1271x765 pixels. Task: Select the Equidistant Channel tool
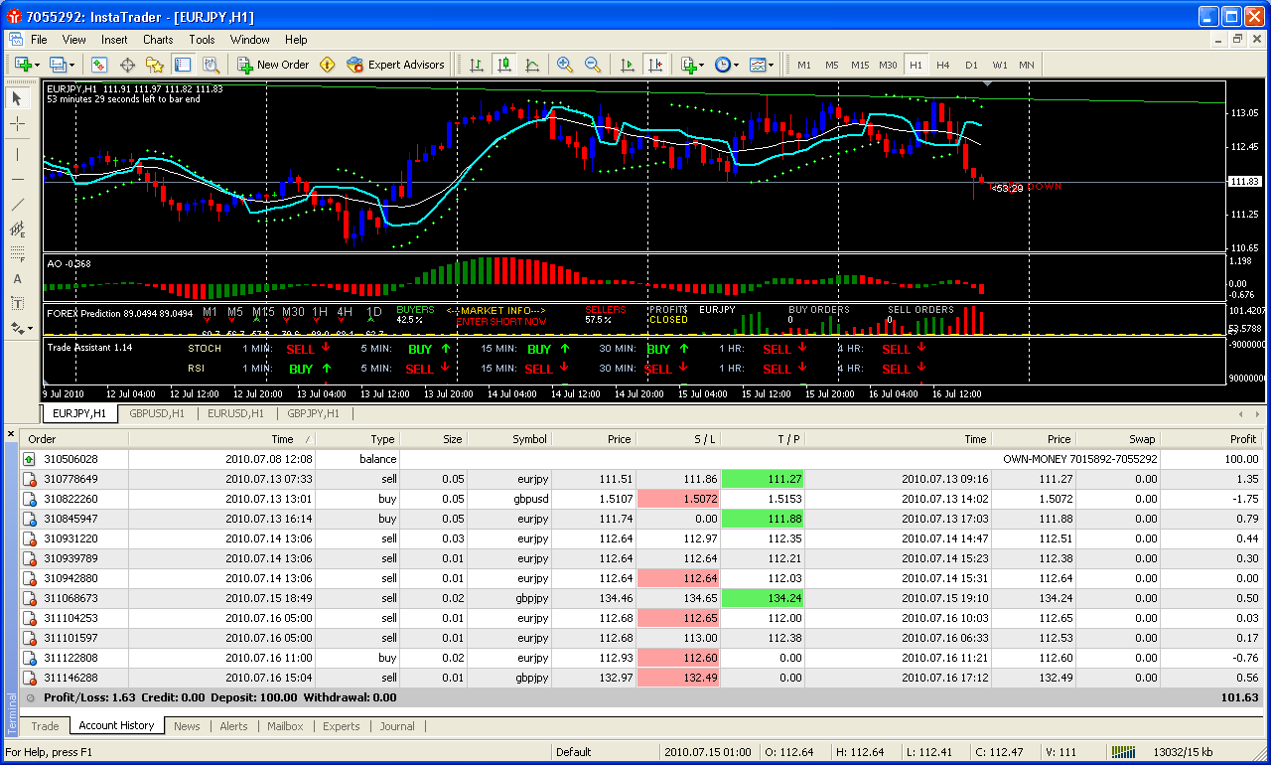pos(18,229)
